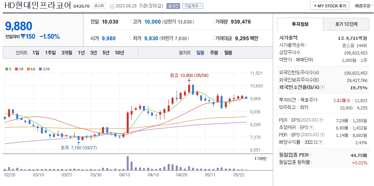Click the help icon next to 추정PER EPS
The image size is (374, 186).
311,128
